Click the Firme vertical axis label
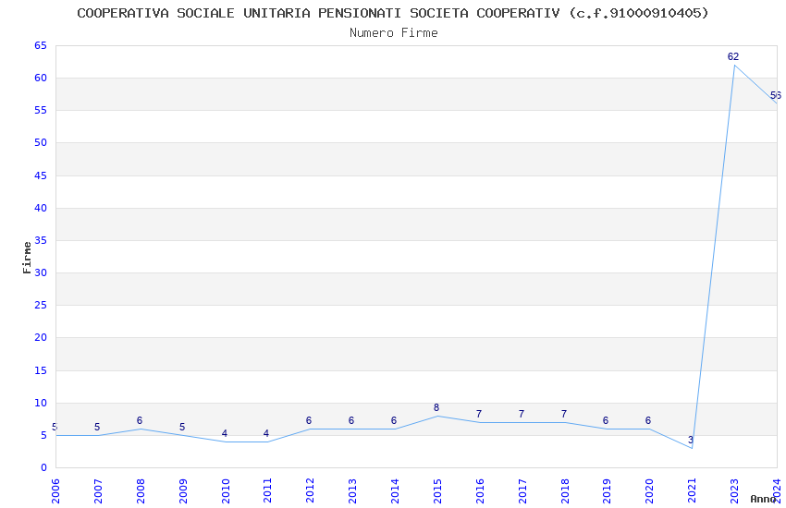Image resolution: width=786 pixels, height=508 pixels. (27, 257)
